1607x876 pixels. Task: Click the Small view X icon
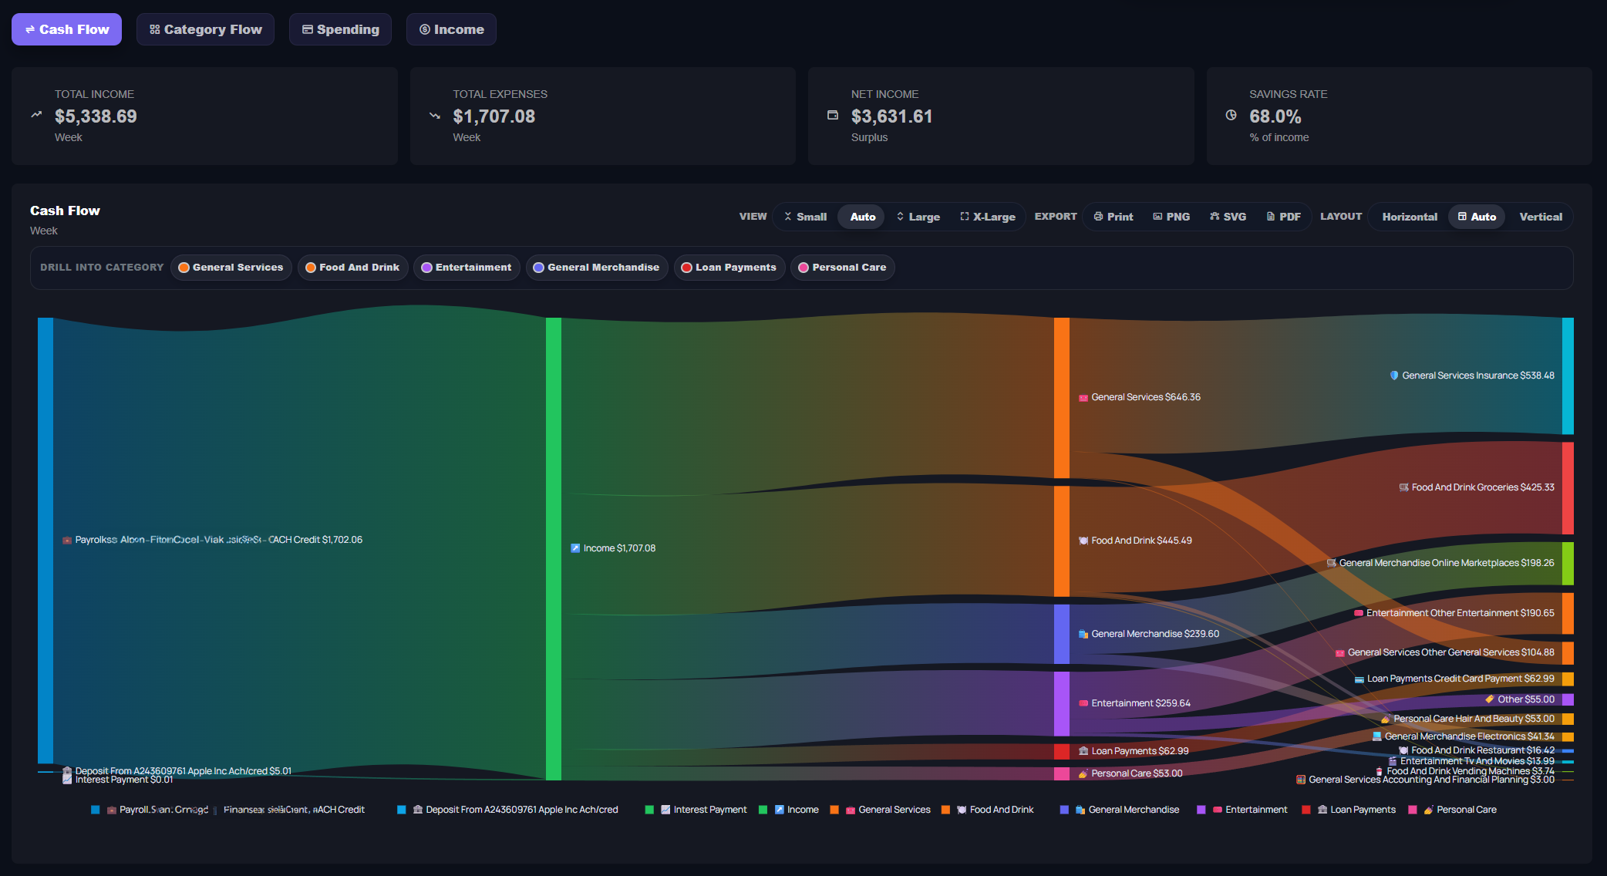[788, 217]
